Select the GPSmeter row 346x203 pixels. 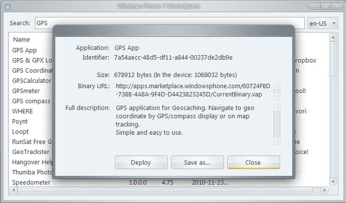[26, 91]
